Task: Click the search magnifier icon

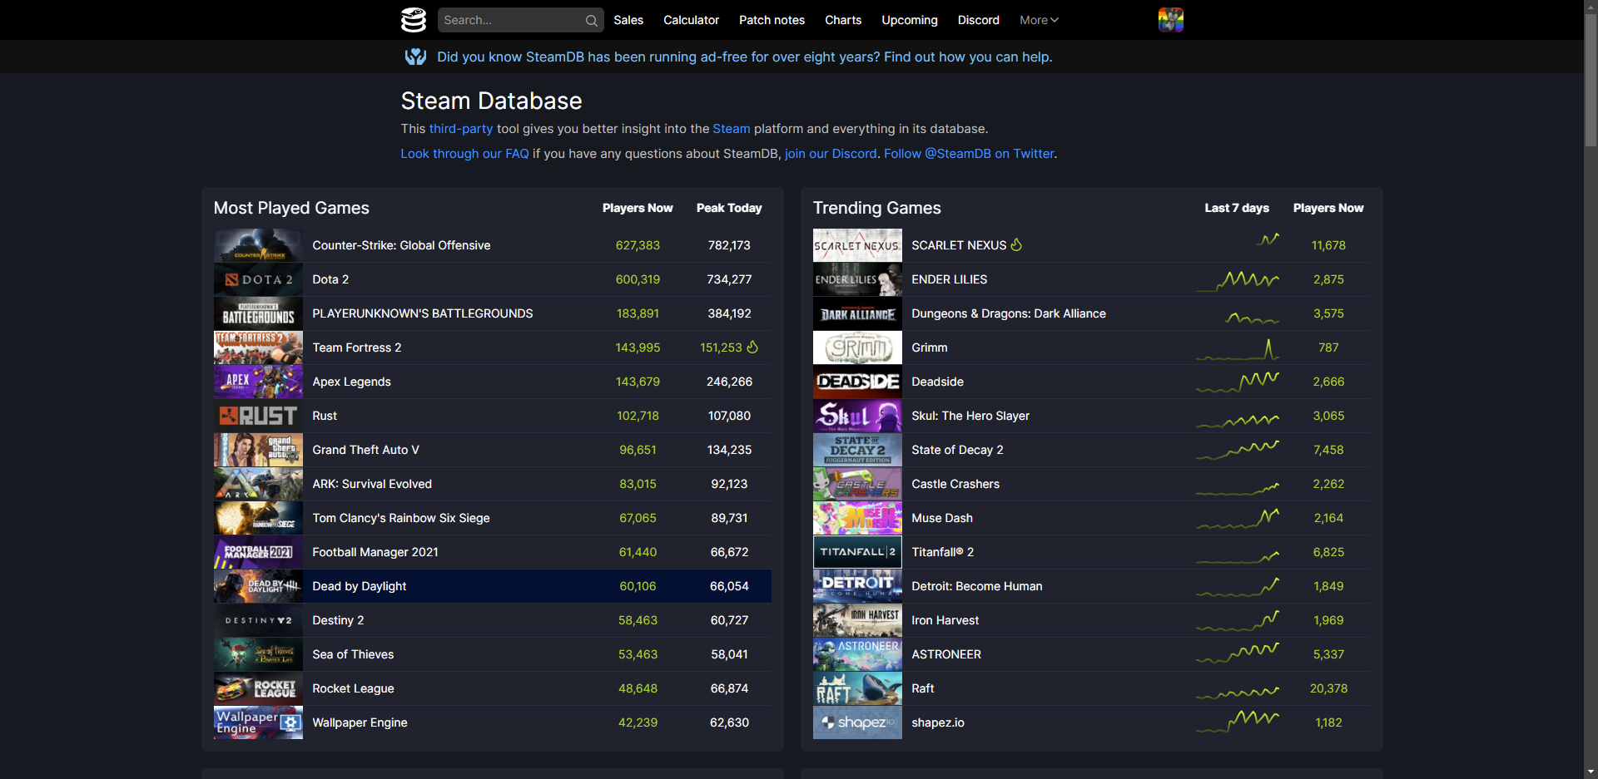Action: pos(591,20)
